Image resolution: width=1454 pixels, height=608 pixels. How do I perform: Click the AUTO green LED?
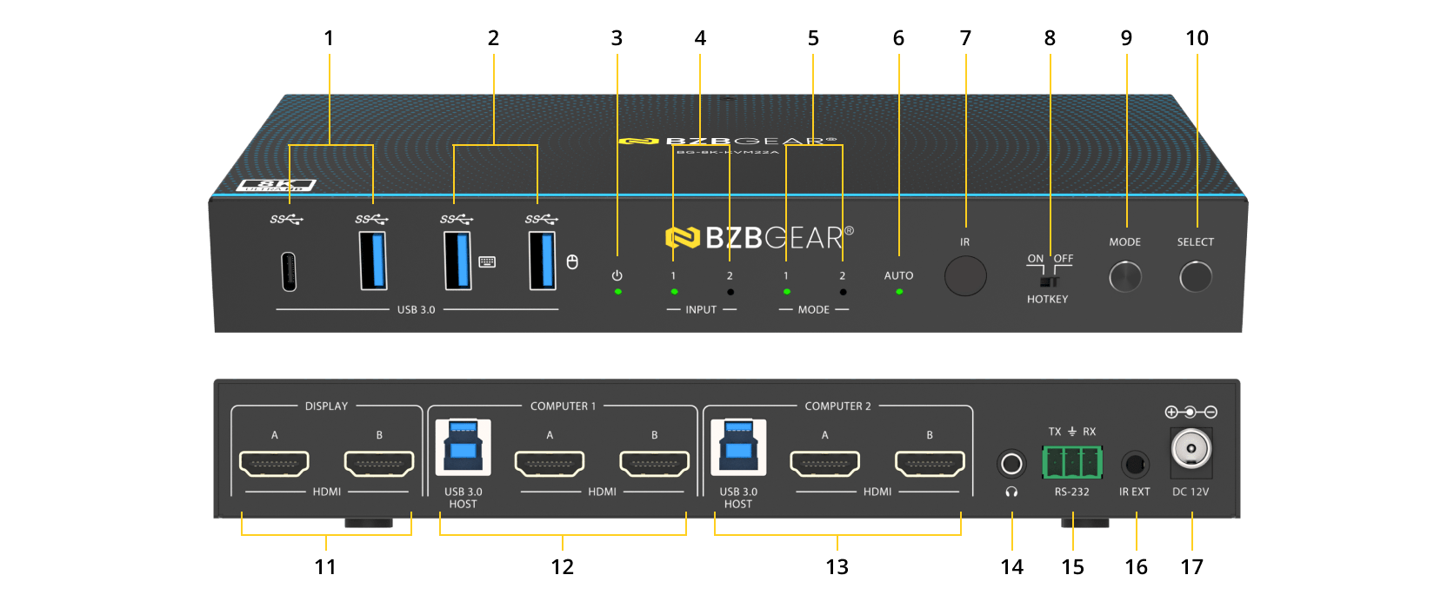pos(899,292)
